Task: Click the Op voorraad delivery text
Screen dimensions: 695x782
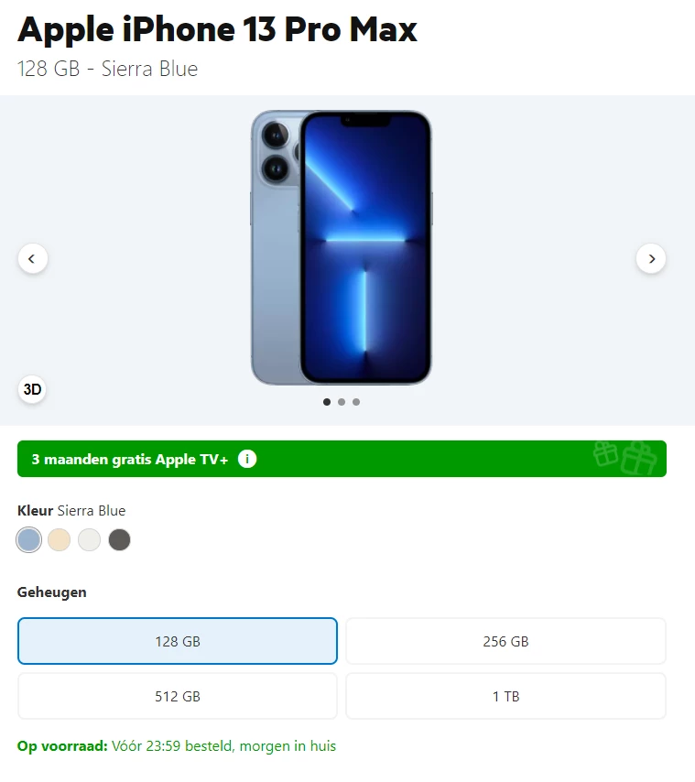Action: pos(177,746)
